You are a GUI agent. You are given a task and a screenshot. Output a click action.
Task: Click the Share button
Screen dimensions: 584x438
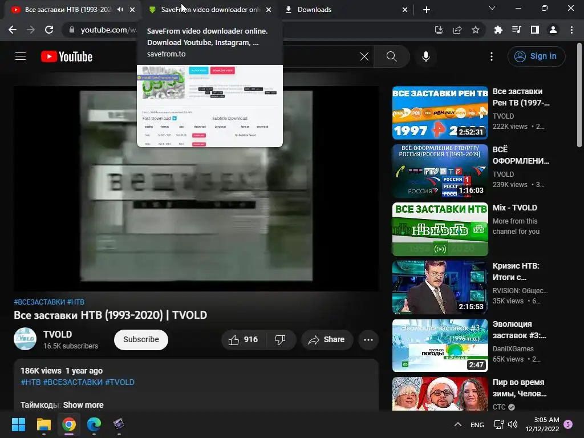[x=327, y=340]
